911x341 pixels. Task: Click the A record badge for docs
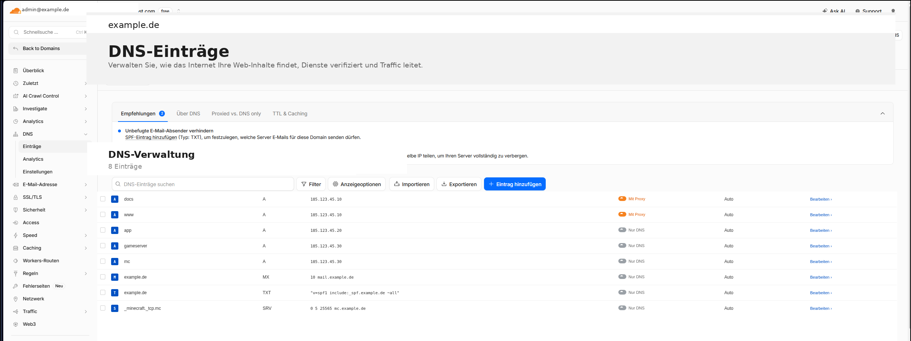pos(115,199)
